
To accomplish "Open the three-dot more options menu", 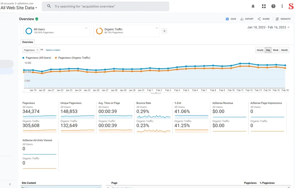I will pyautogui.click(x=282, y=6).
